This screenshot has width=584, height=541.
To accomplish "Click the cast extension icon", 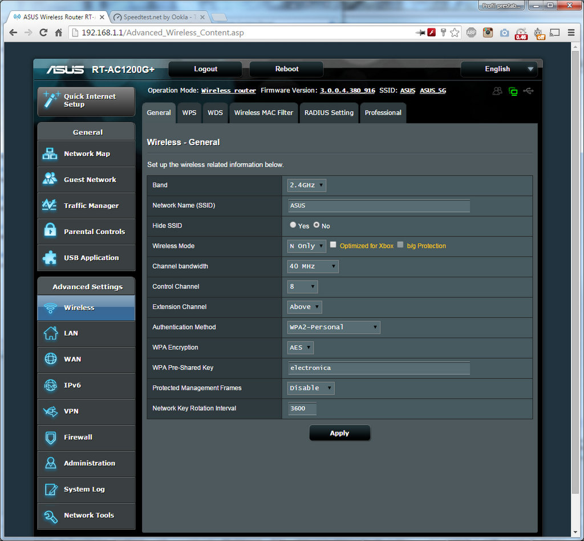I will point(555,32).
